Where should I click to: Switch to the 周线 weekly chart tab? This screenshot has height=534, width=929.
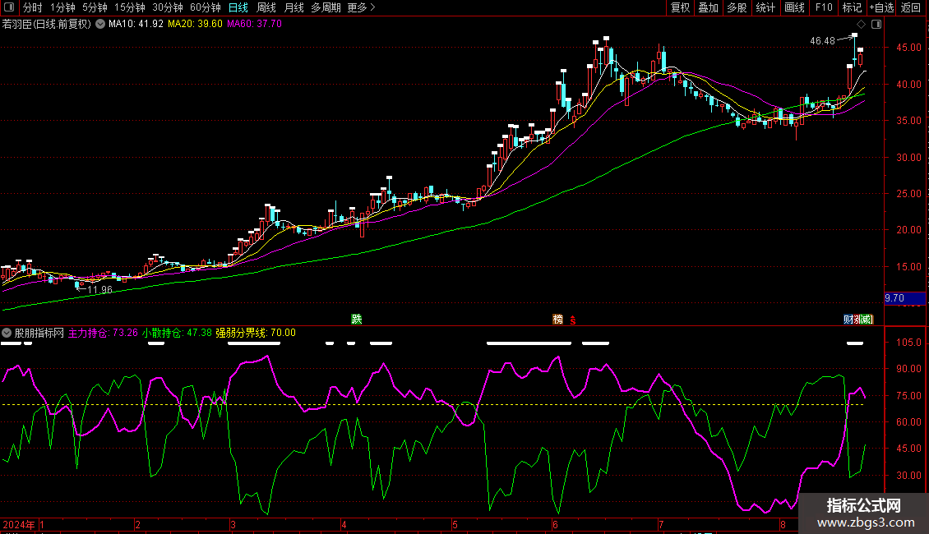point(266,8)
